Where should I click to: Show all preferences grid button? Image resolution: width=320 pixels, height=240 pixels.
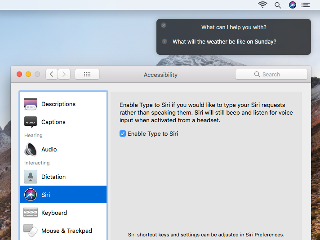click(x=87, y=74)
